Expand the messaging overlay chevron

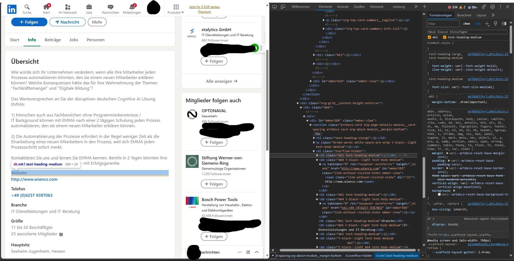257,252
